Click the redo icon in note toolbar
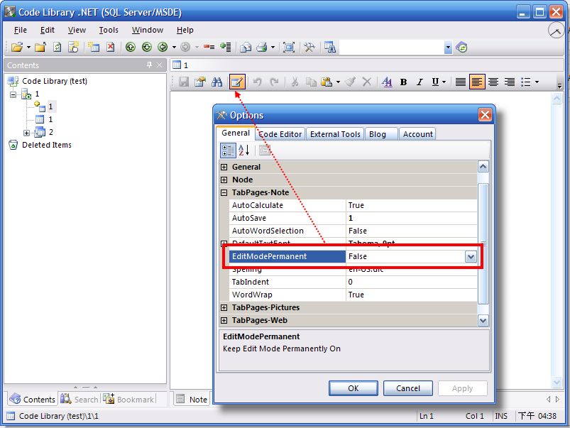Viewport: 570px width, 428px height. [274, 82]
